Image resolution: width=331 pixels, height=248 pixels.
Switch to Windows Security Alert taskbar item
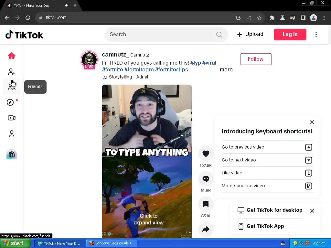[x=112, y=243]
